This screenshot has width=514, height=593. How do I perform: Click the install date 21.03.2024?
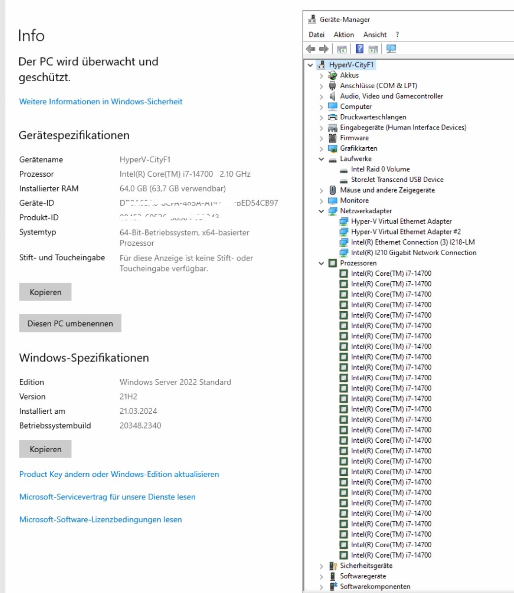point(138,411)
